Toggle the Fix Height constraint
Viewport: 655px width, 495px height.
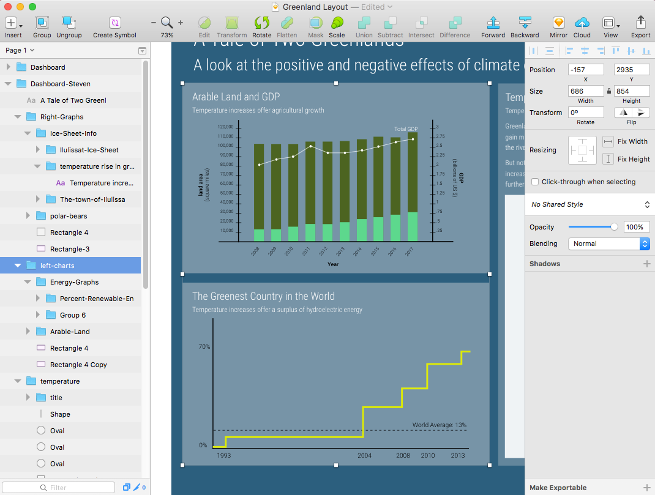click(608, 159)
